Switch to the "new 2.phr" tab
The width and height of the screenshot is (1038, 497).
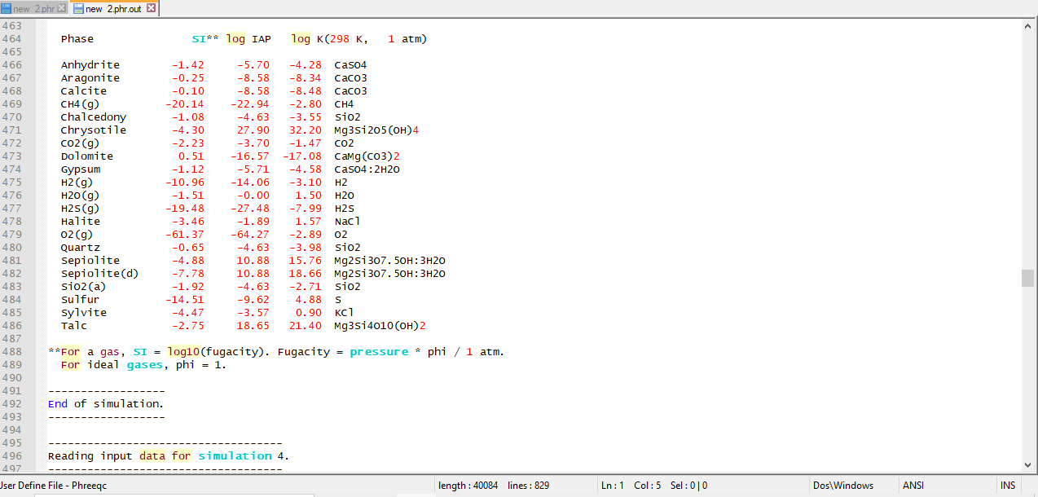33,8
